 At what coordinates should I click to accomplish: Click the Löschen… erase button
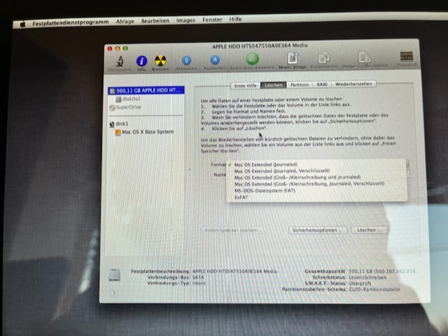pos(369,230)
